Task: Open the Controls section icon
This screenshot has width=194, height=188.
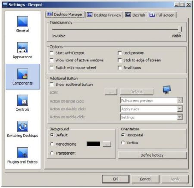Action: 22,100
